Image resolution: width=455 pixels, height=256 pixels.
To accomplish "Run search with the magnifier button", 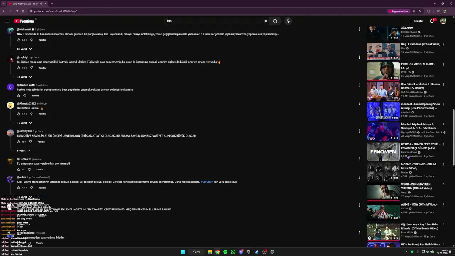I will click(275, 21).
